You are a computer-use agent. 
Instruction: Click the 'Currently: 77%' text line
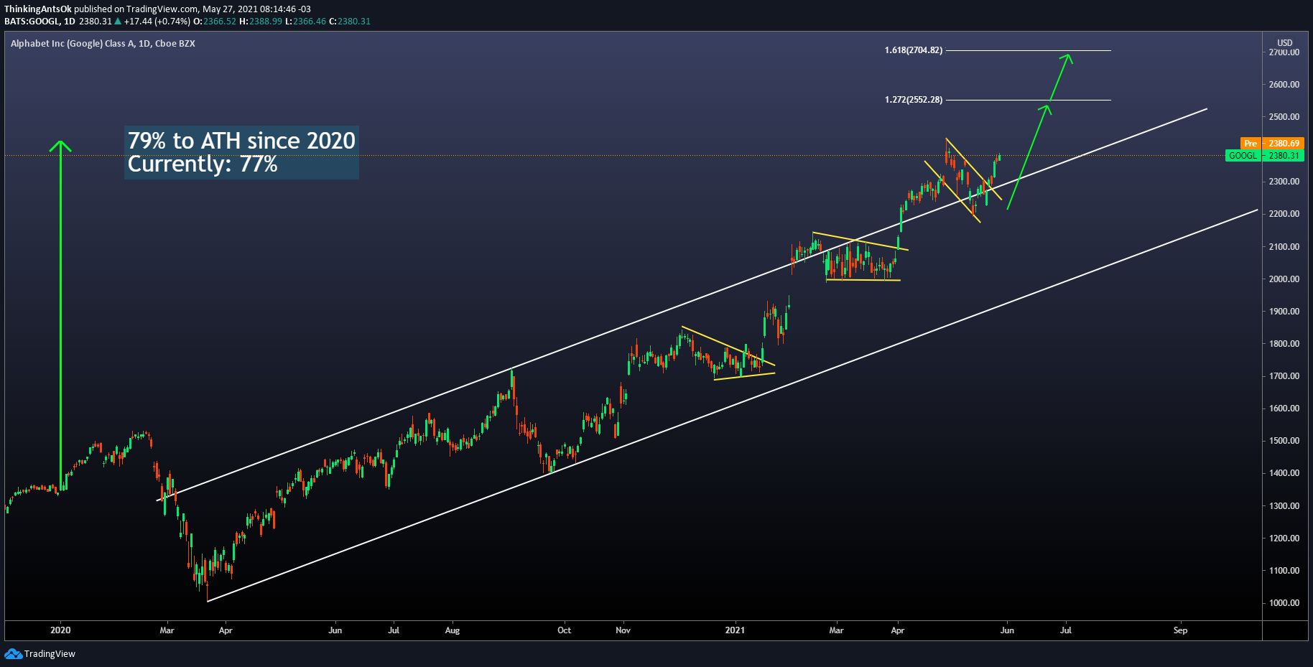click(x=203, y=164)
